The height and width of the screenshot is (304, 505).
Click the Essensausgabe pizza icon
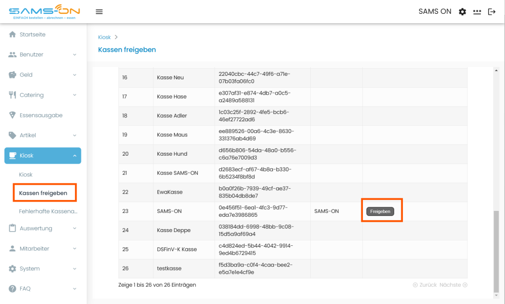(12, 115)
